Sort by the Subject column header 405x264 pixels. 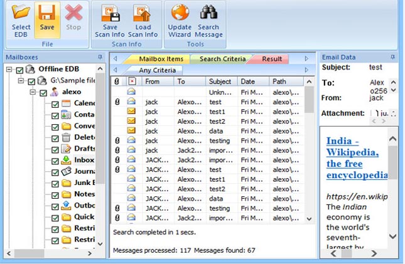[222, 82]
